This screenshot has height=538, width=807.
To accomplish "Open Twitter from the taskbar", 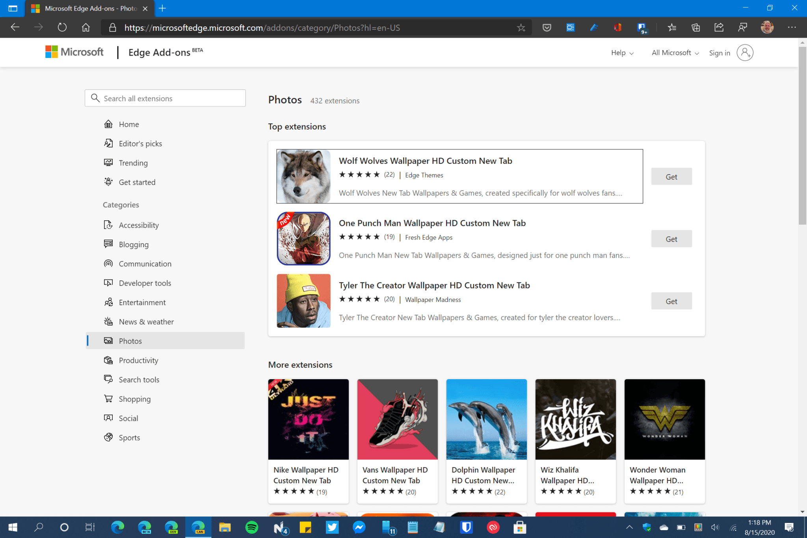I will click(332, 527).
